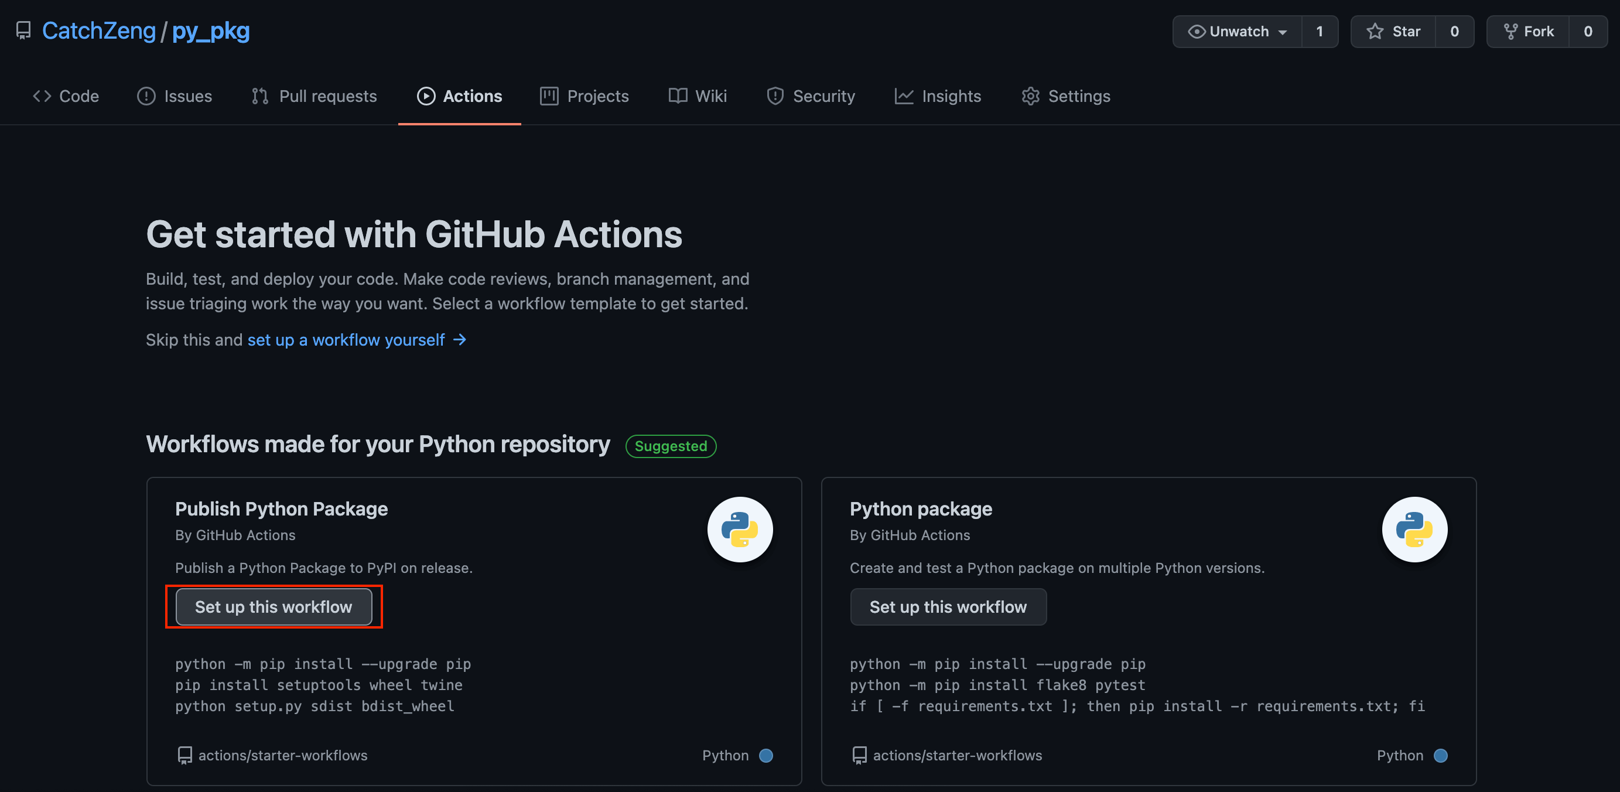Open actions/starter-workflows in Python package card

click(957, 756)
